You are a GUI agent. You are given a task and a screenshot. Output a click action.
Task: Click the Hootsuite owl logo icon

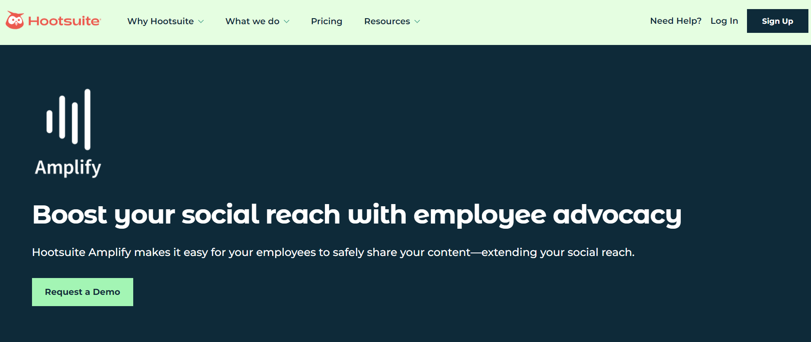pyautogui.click(x=15, y=20)
